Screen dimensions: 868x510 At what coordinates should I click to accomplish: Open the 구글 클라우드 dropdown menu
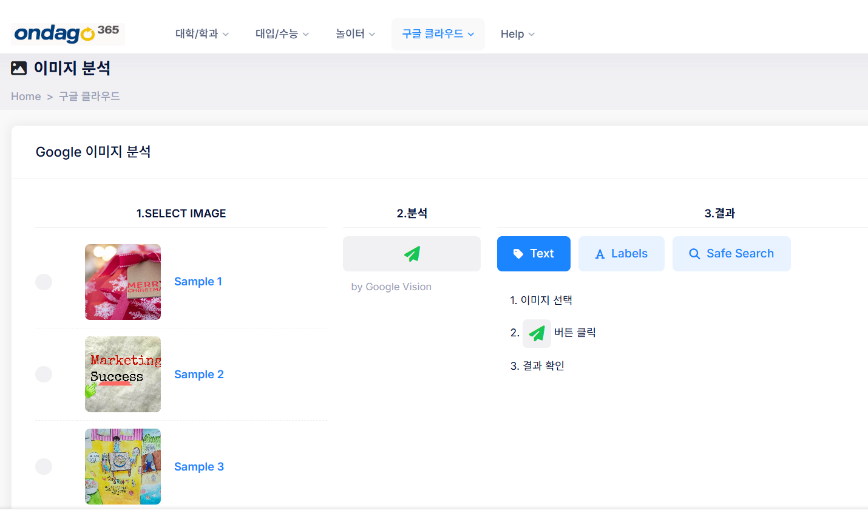click(438, 34)
